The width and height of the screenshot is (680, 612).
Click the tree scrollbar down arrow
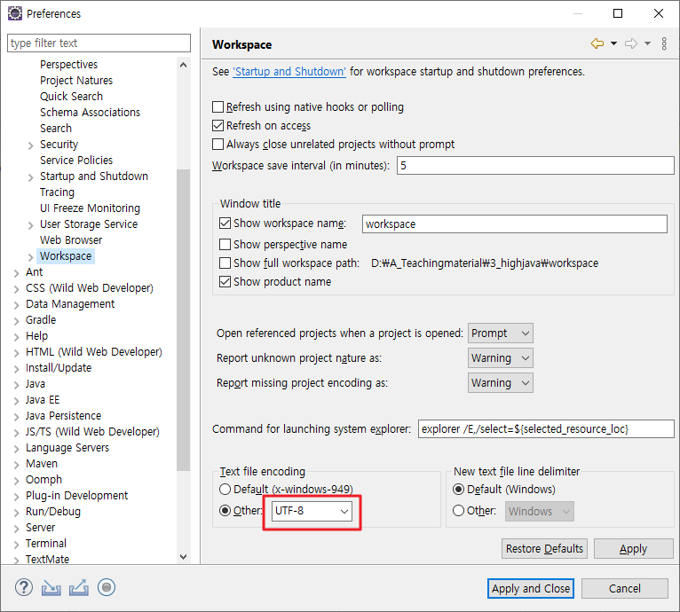click(184, 557)
